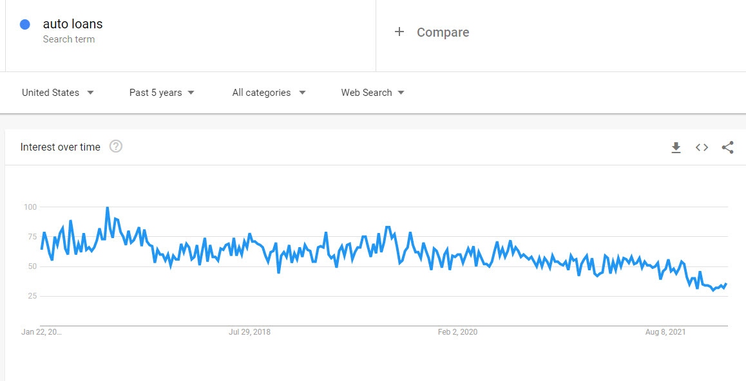Select the Feb 2, 2020 axis date
Image resolution: width=746 pixels, height=381 pixels.
click(457, 332)
